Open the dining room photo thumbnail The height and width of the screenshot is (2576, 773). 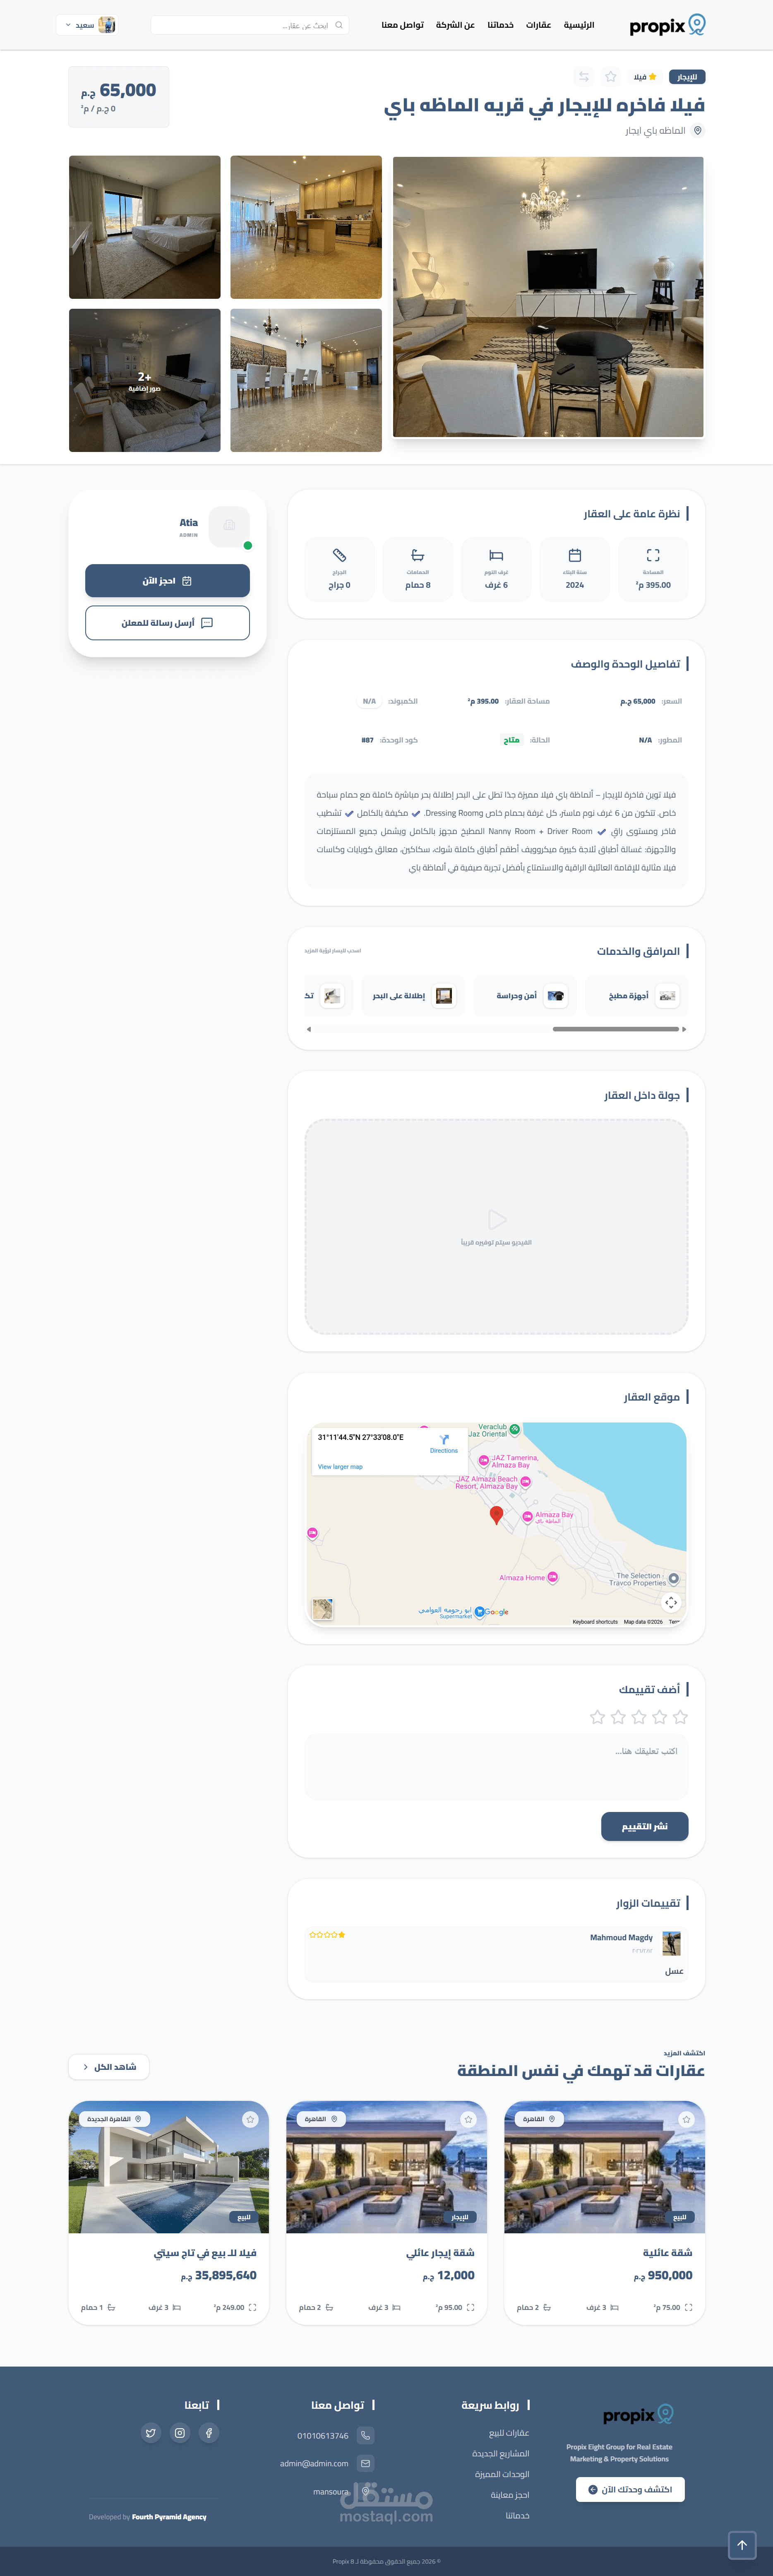click(306, 380)
